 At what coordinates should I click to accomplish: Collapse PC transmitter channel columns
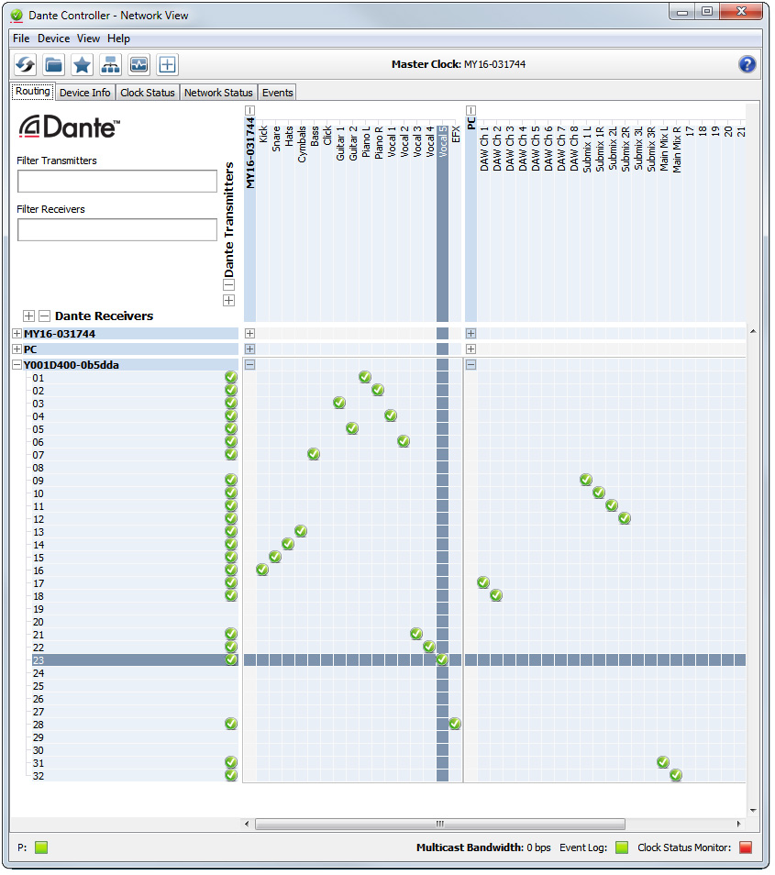pos(471,110)
